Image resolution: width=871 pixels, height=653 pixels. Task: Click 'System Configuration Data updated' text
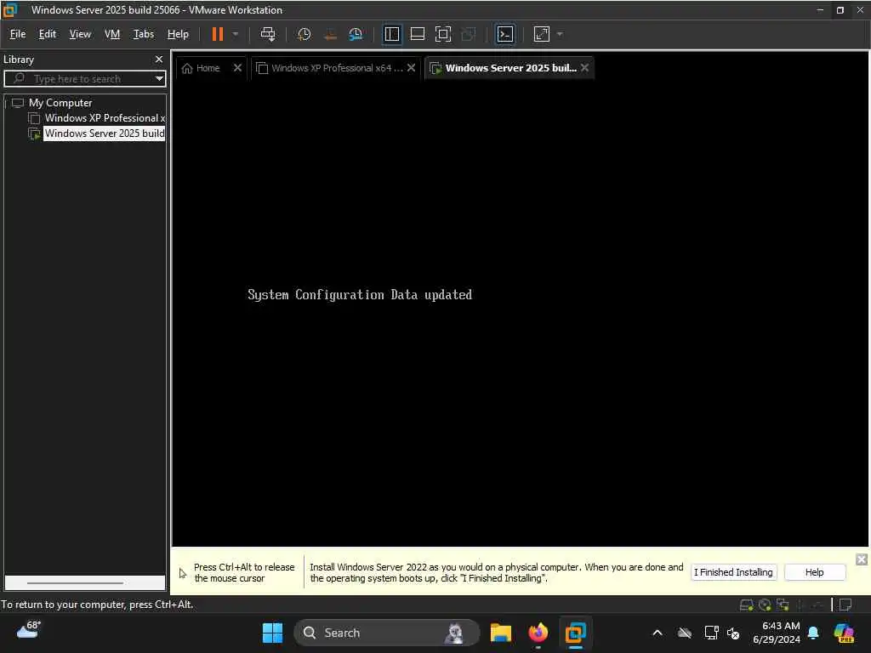[x=360, y=295]
